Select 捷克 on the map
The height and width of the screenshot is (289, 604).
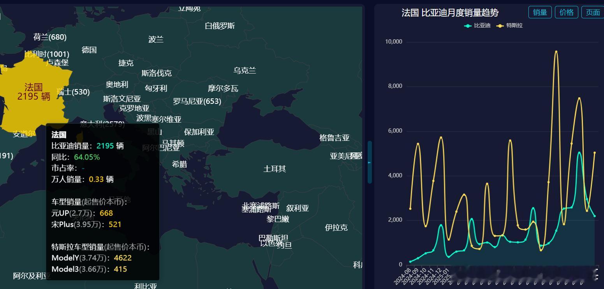click(x=126, y=63)
